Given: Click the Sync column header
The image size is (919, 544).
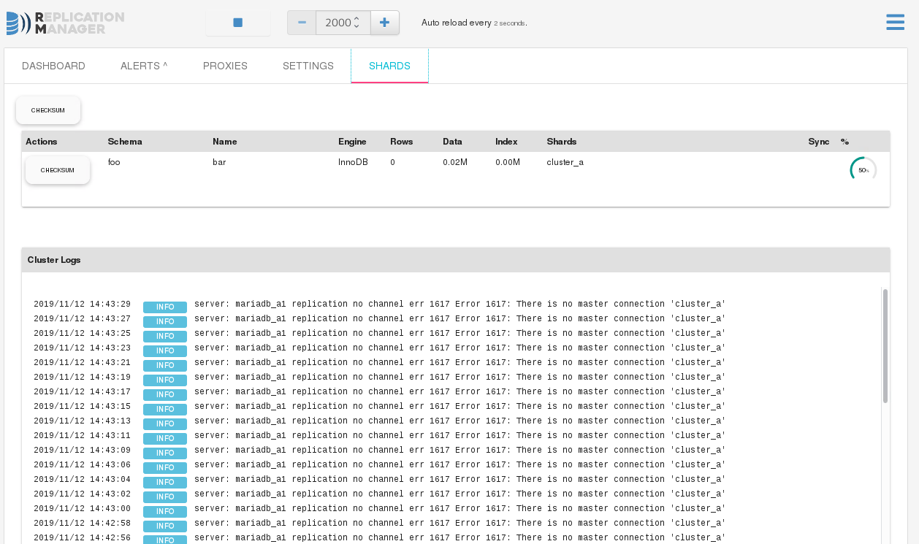Looking at the screenshot, I should (x=819, y=142).
